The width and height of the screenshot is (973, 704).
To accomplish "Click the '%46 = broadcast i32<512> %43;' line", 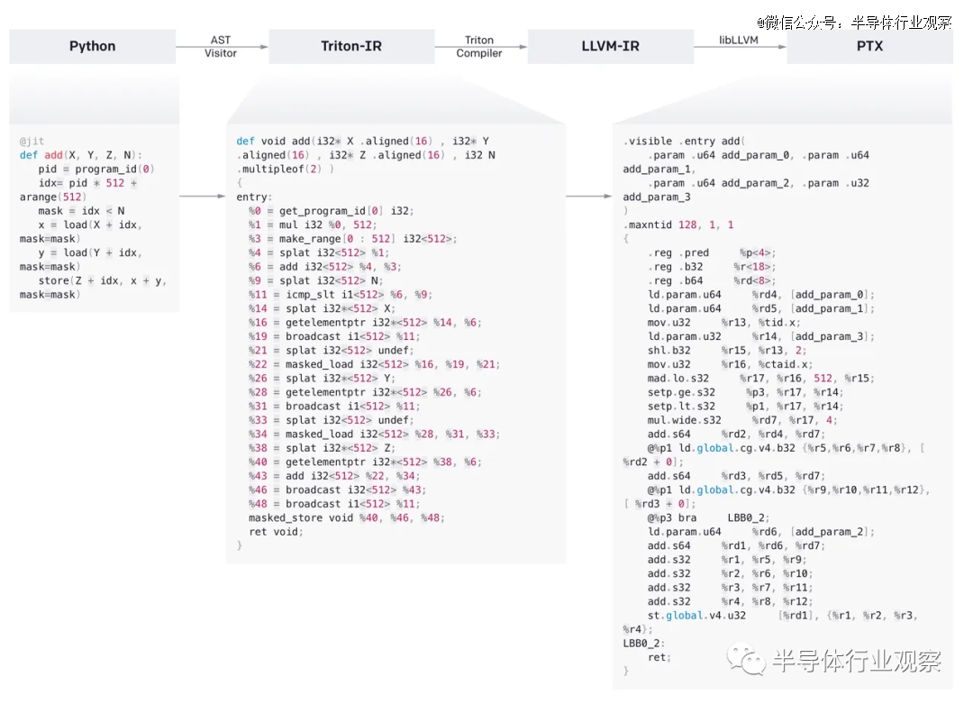I will click(338, 489).
